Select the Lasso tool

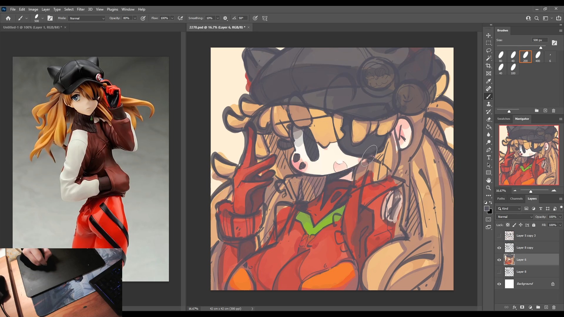click(489, 51)
